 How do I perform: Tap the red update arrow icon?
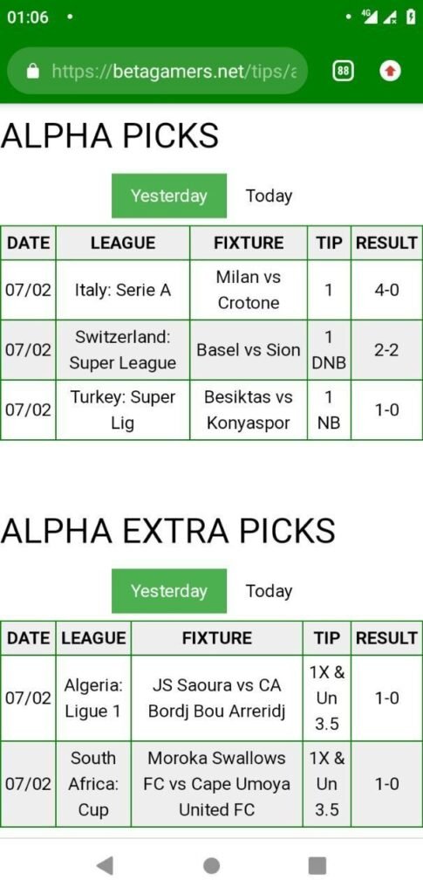tap(390, 72)
